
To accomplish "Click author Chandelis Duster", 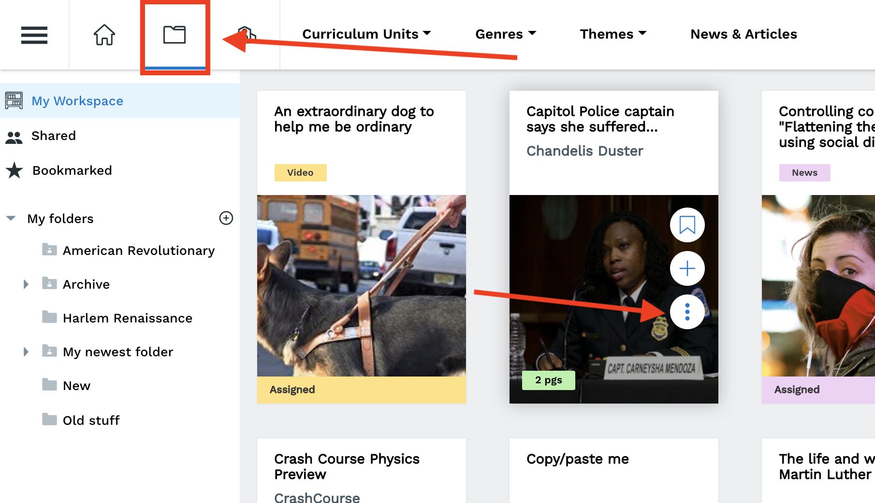I will click(584, 151).
